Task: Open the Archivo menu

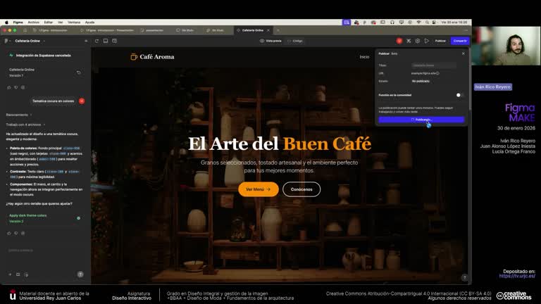Action: (34, 22)
